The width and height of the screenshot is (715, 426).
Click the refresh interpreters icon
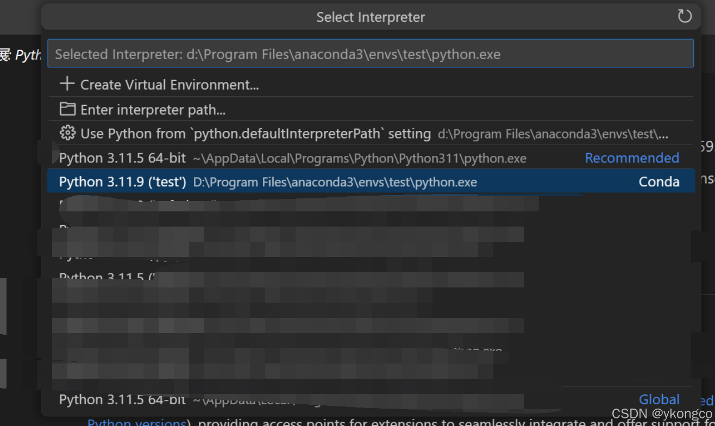pyautogui.click(x=684, y=17)
